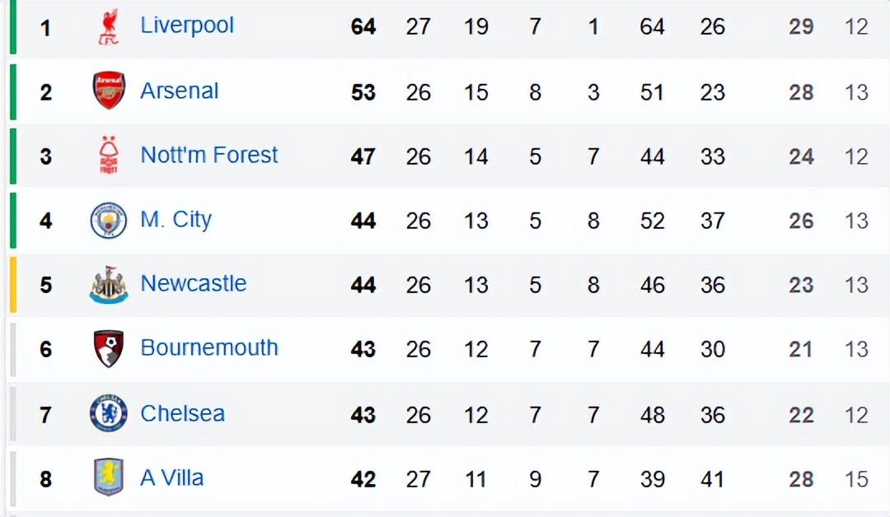This screenshot has width=890, height=517.
Task: Click the Bournemouth club badge
Action: [109, 348]
